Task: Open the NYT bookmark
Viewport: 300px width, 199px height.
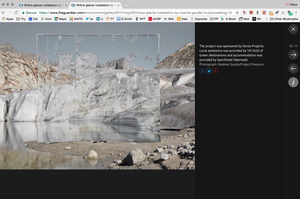Action: [x=140, y=19]
